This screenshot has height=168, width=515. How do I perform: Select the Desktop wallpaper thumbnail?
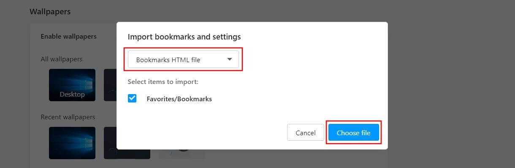(x=72, y=85)
